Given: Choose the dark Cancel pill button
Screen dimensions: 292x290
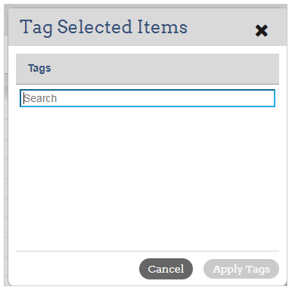Looking at the screenshot, I should [x=166, y=269].
